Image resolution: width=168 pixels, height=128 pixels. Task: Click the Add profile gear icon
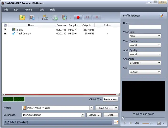[x=55, y=18]
